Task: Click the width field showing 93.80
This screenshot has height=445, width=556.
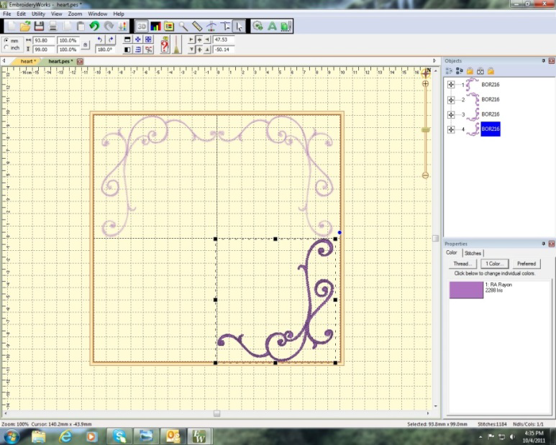Action: 41,40
